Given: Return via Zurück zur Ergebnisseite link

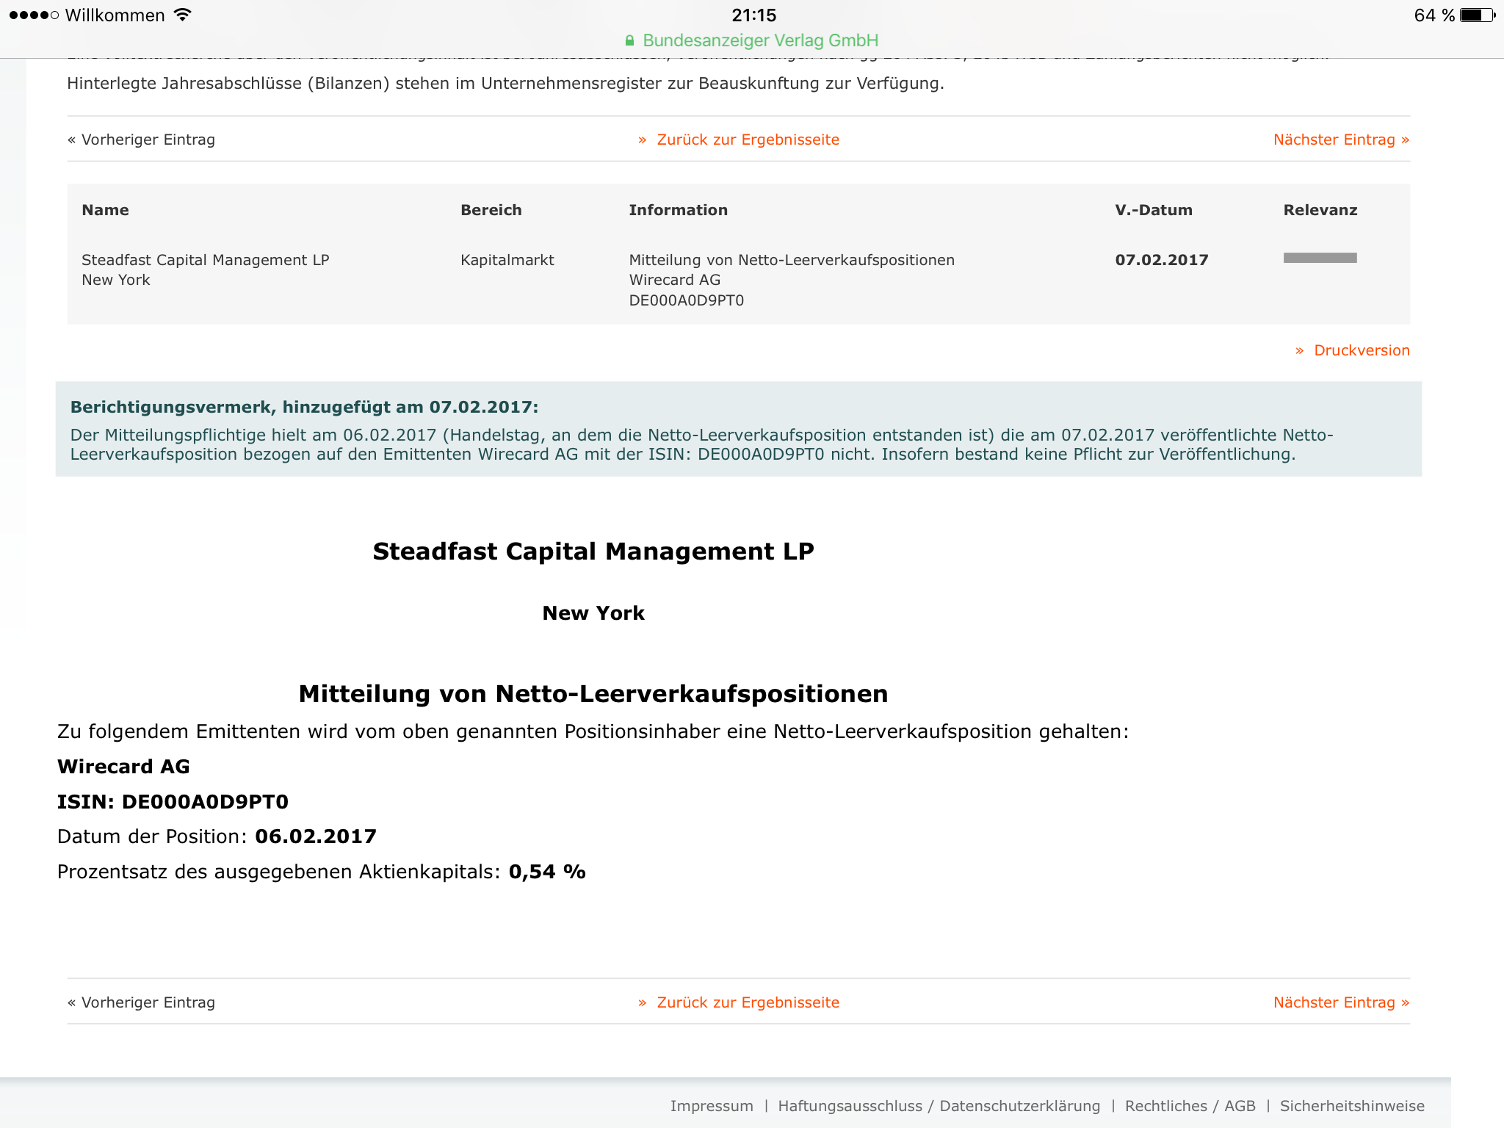Looking at the screenshot, I should click(x=748, y=140).
